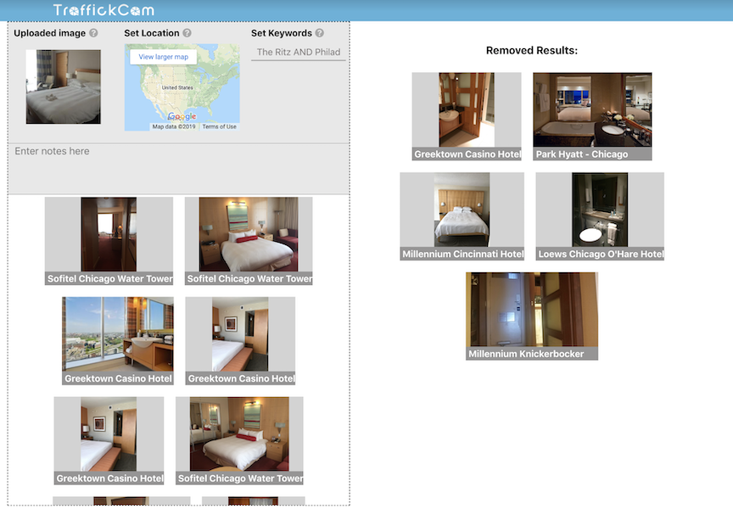This screenshot has width=733, height=520.
Task: Open help icon beside Uploaded image
Action: [93, 33]
